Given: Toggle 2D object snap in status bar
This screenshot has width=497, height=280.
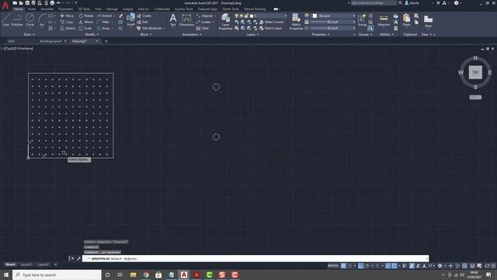Looking at the screenshot, I should (394, 266).
